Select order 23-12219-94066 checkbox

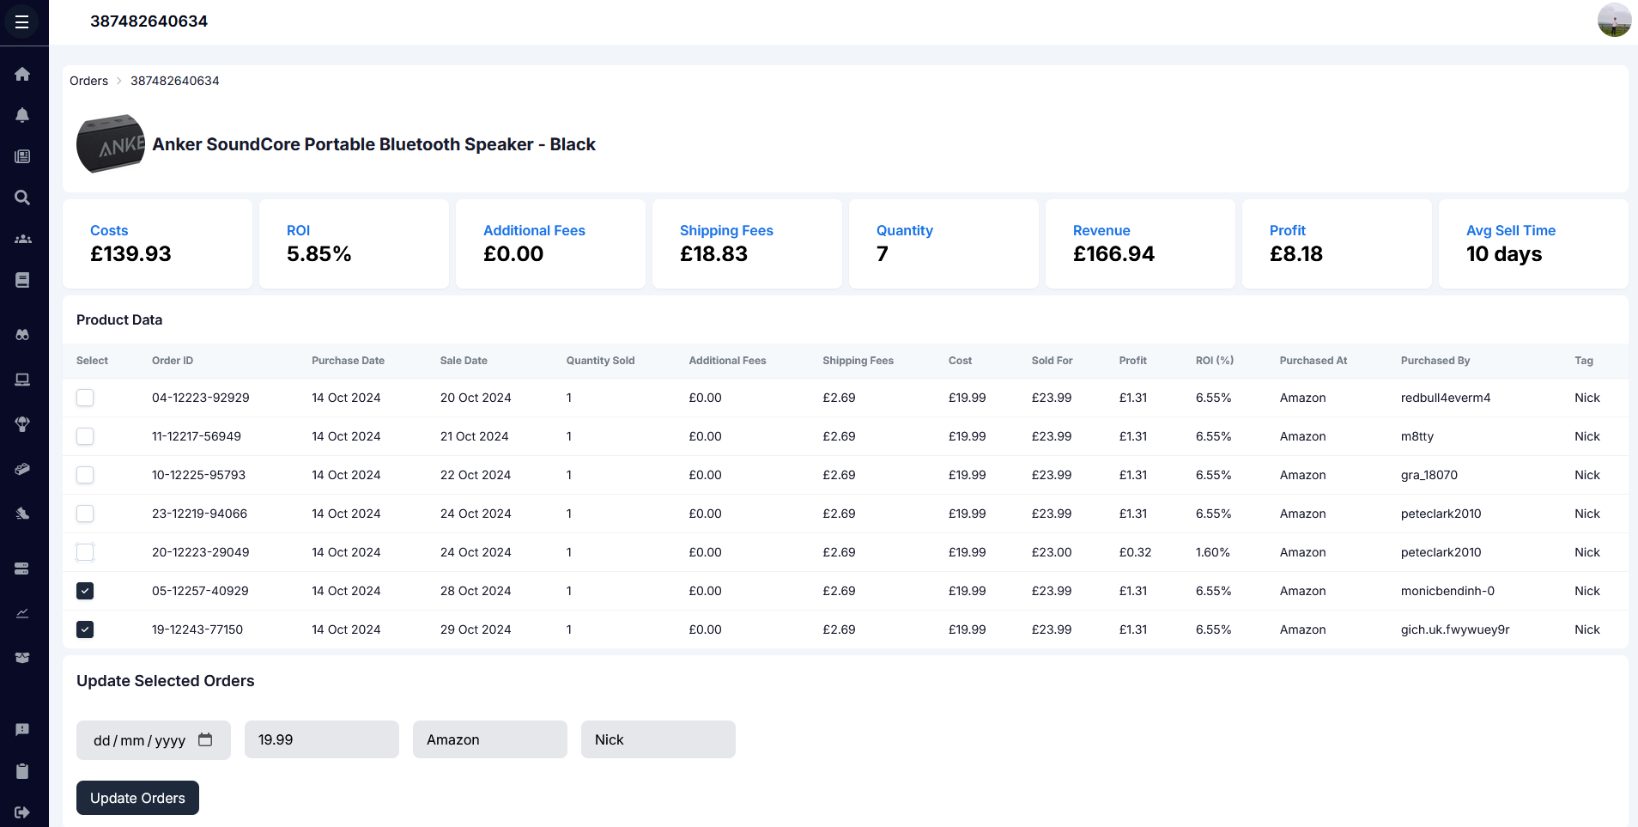[x=85, y=514]
